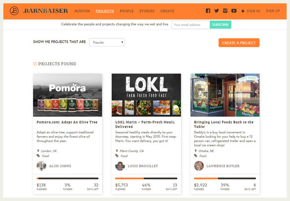
Task: Open the Sign Up link
Action: [273, 11]
